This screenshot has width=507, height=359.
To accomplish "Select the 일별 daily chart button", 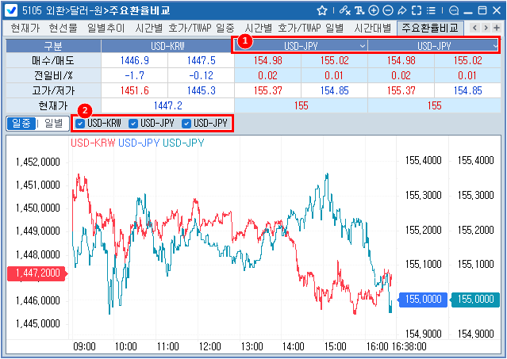I will tap(54, 124).
